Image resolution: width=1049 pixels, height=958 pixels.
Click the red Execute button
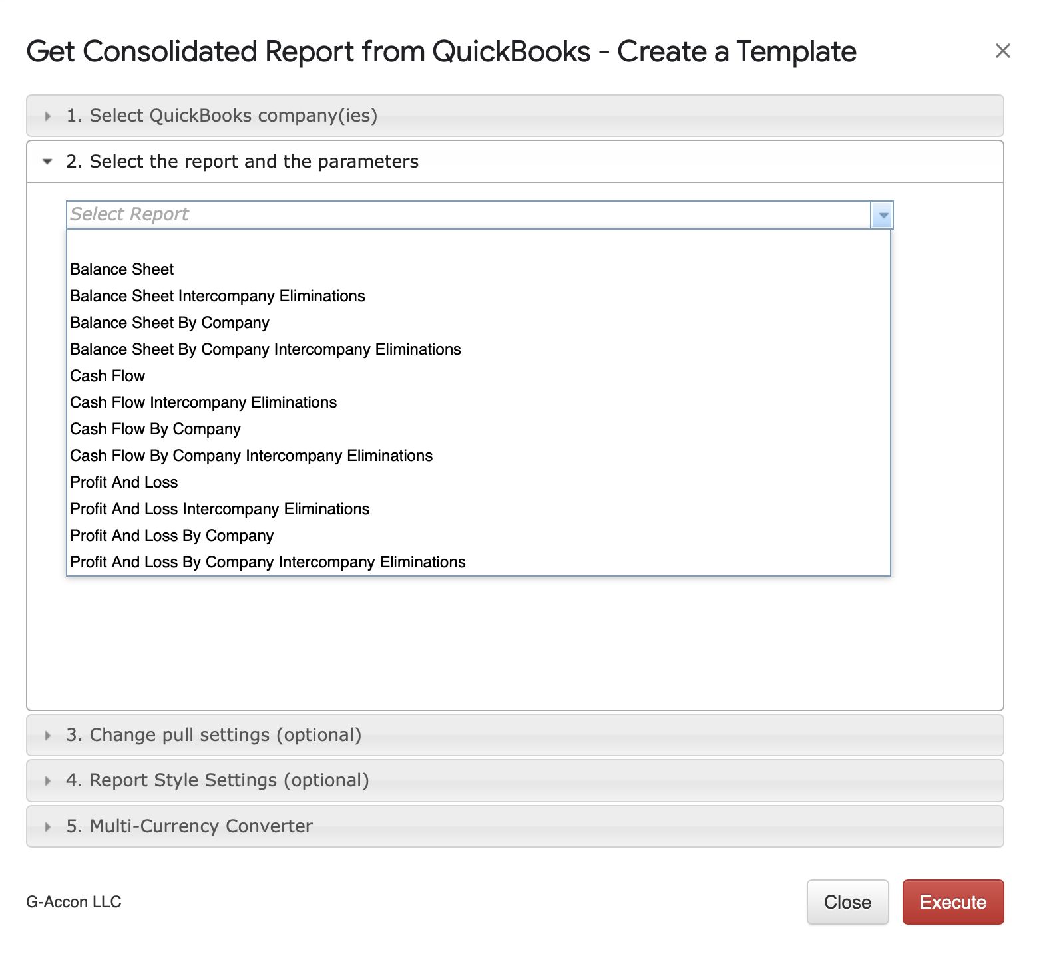click(953, 902)
